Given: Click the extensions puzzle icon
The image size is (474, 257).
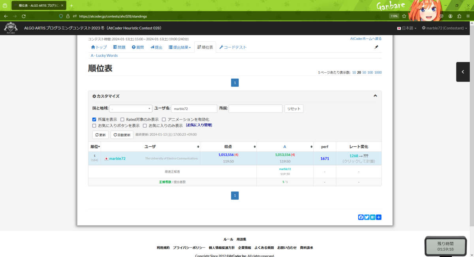Looking at the screenshot, I should coord(459,16).
